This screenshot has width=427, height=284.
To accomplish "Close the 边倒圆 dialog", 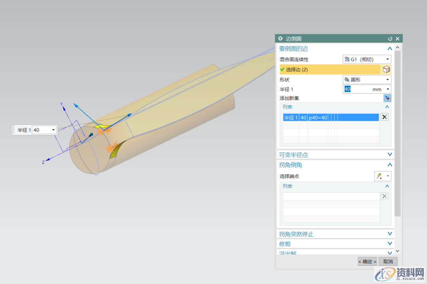I will click(x=398, y=39).
